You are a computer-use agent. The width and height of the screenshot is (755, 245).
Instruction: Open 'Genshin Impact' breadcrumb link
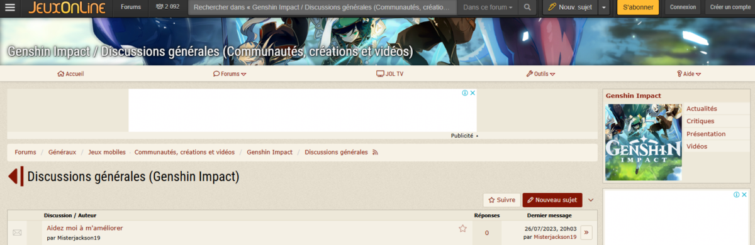coord(269,153)
